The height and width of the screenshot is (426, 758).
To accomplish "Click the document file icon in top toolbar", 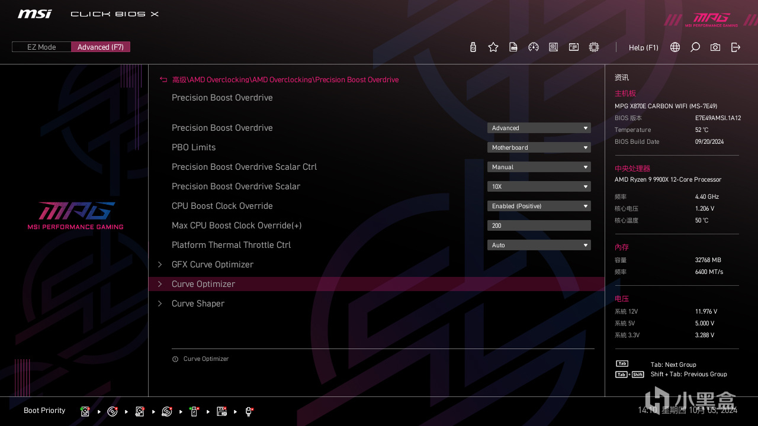I will [513, 47].
